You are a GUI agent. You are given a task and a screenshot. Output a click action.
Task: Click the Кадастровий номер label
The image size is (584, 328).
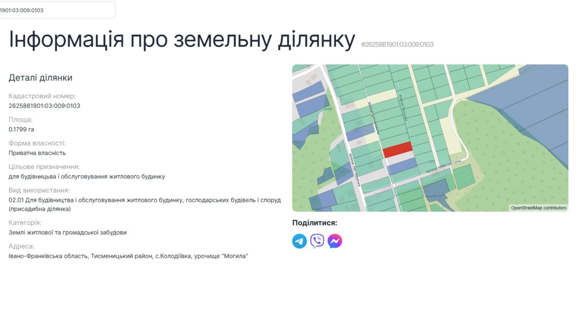pyautogui.click(x=42, y=96)
